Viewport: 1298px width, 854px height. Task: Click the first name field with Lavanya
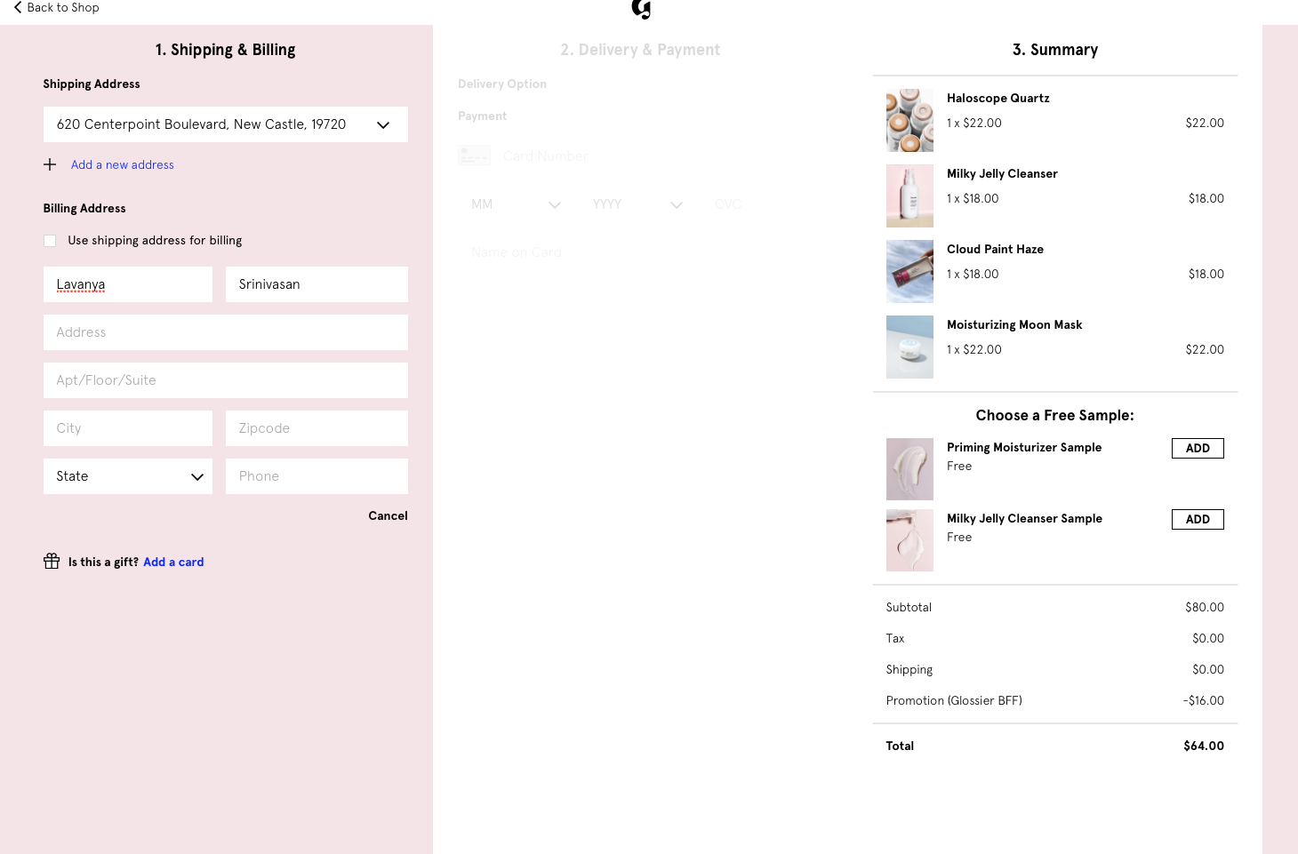coord(128,284)
